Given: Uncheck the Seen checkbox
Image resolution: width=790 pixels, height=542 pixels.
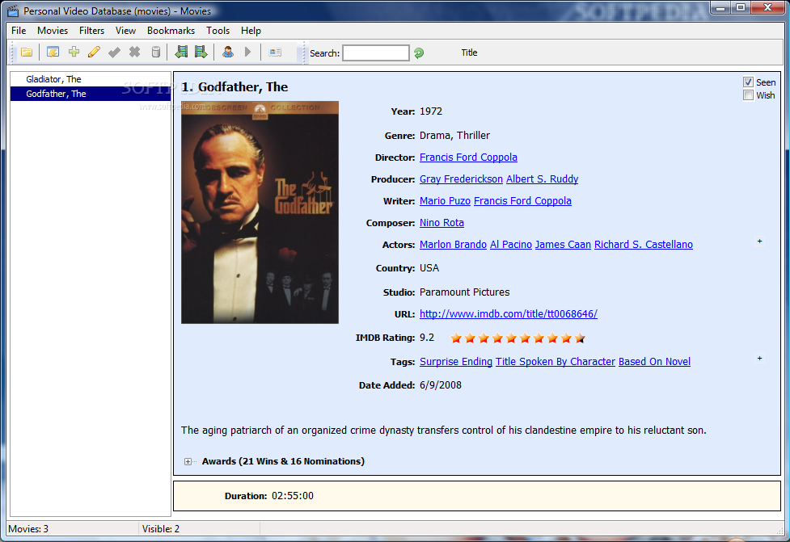Looking at the screenshot, I should 748,82.
